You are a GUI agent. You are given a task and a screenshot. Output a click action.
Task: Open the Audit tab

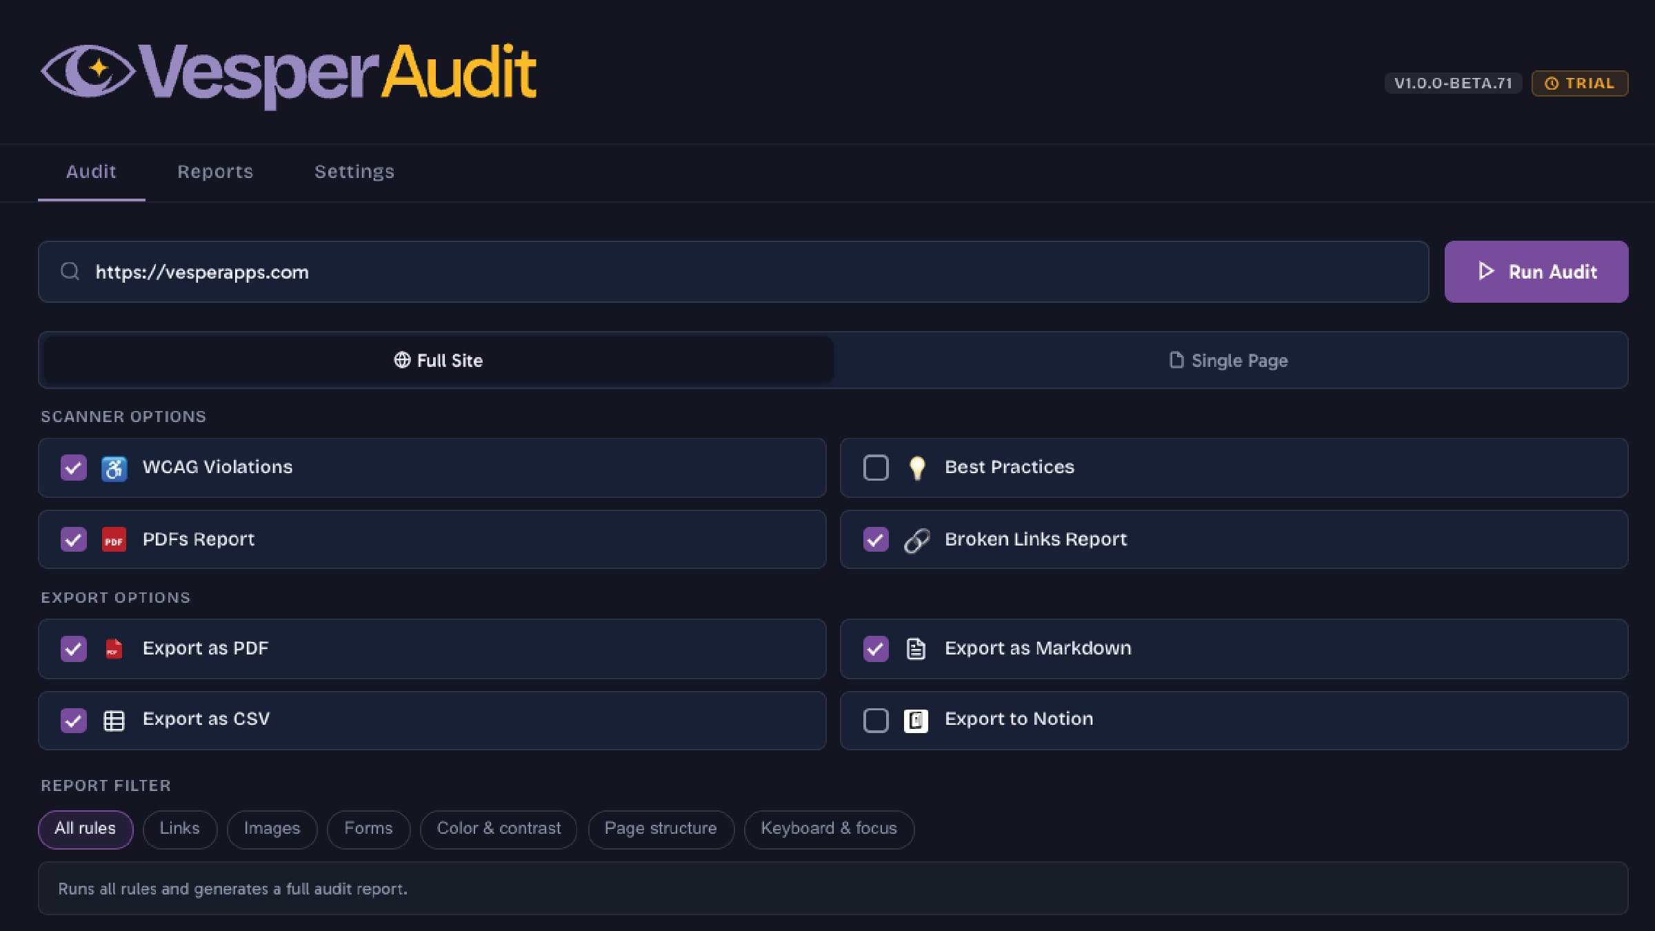(x=91, y=172)
